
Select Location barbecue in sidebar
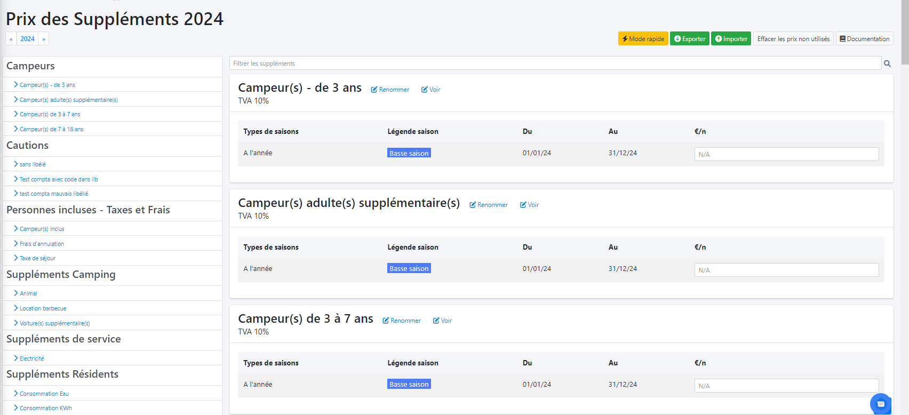click(x=43, y=308)
